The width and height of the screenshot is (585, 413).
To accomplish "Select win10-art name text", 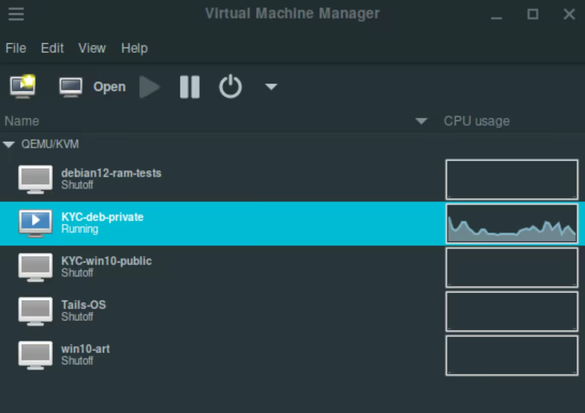I will pos(85,349).
